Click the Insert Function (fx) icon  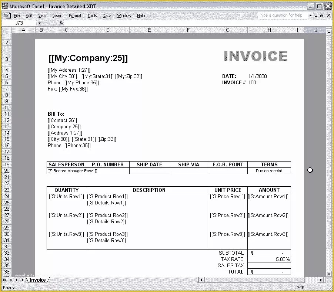coord(61,23)
